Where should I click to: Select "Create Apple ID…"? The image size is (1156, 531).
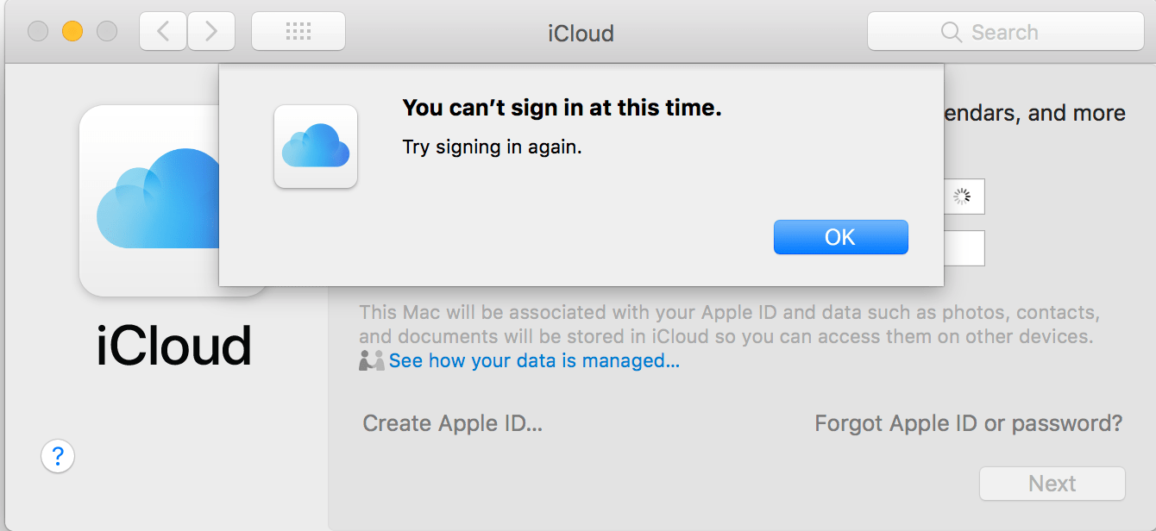452,423
